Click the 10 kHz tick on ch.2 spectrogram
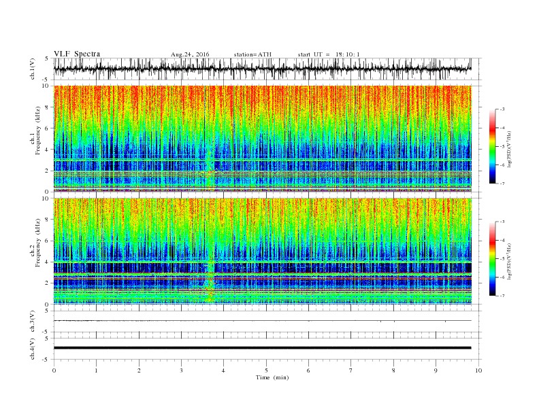This screenshot has height=416, width=539. click(46, 198)
